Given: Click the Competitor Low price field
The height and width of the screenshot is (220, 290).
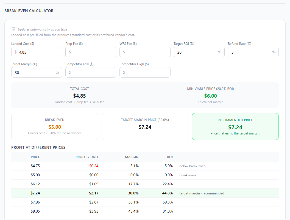Looking at the screenshot, I should 91,72.
